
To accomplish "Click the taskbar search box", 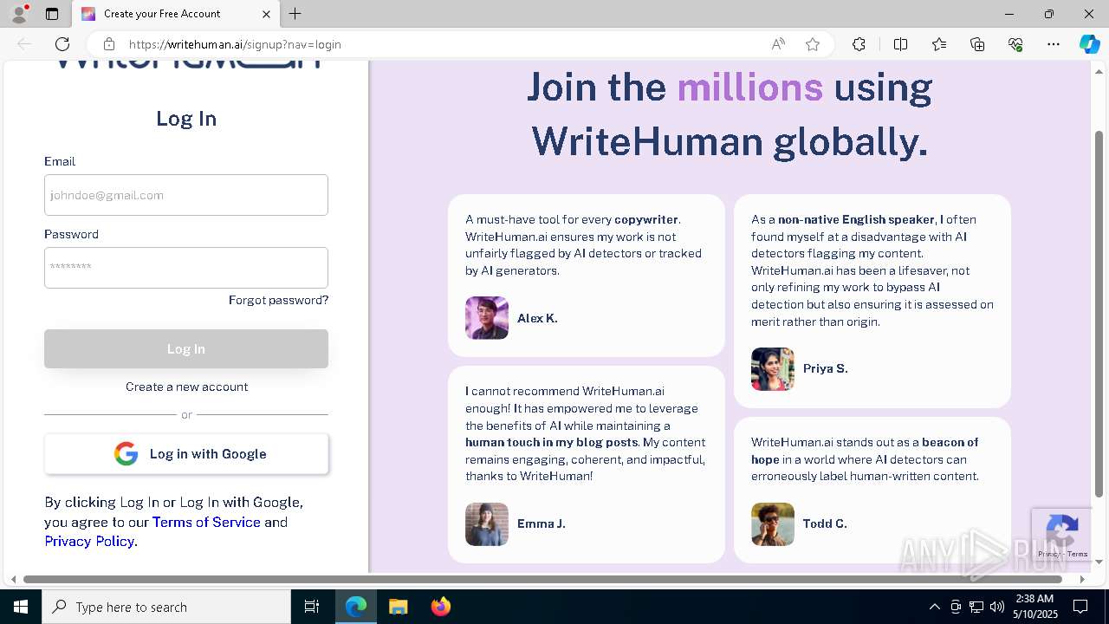I will coord(166,607).
